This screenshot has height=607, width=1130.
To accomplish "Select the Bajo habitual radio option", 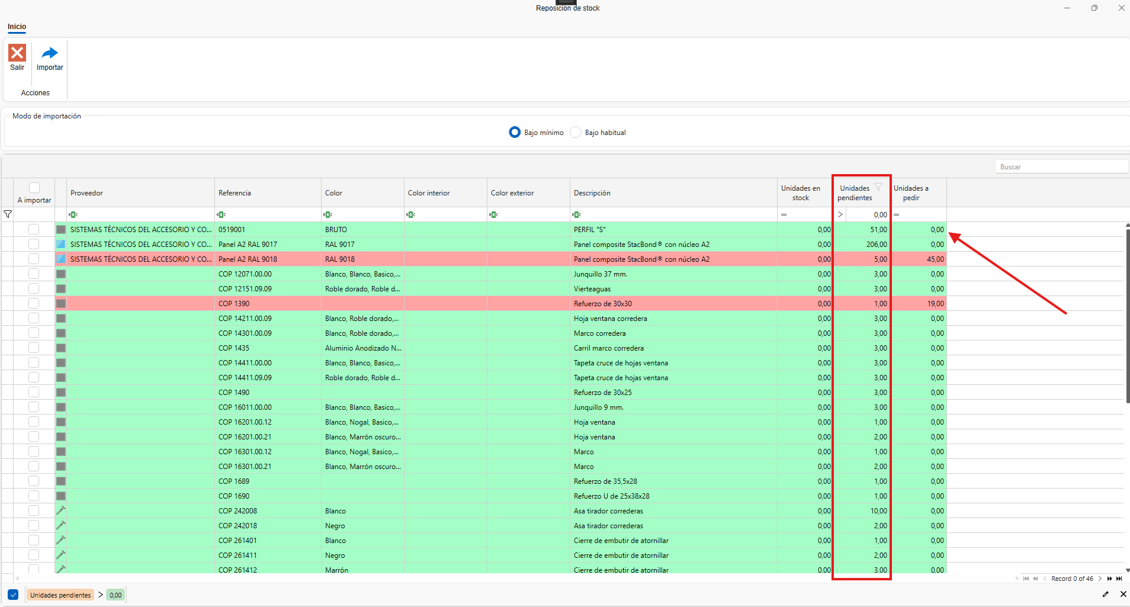I will pyautogui.click(x=576, y=132).
